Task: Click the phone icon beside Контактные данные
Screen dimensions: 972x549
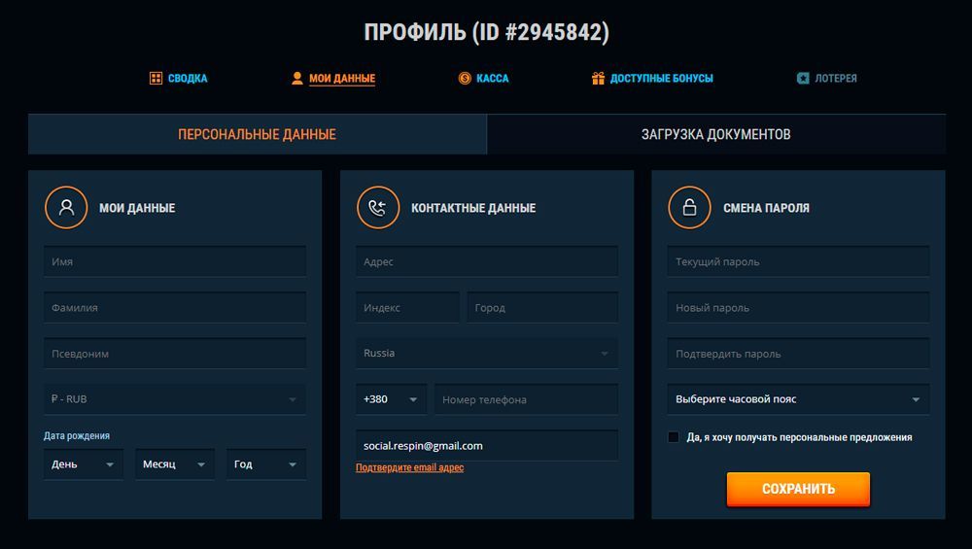Action: [378, 208]
